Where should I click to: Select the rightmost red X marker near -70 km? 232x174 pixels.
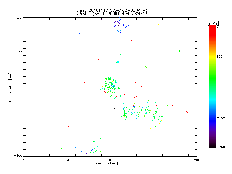[187, 112]
